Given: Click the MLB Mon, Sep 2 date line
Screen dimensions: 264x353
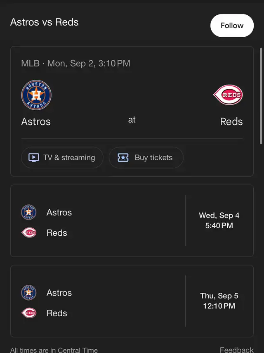Looking at the screenshot, I should (75, 63).
